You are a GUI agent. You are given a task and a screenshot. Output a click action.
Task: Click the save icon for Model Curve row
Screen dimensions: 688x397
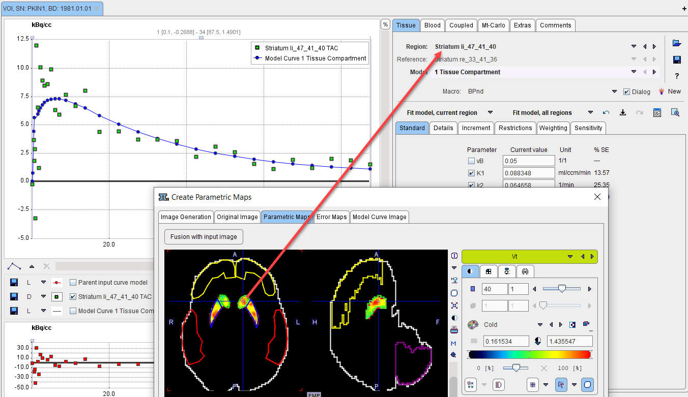pyautogui.click(x=14, y=311)
